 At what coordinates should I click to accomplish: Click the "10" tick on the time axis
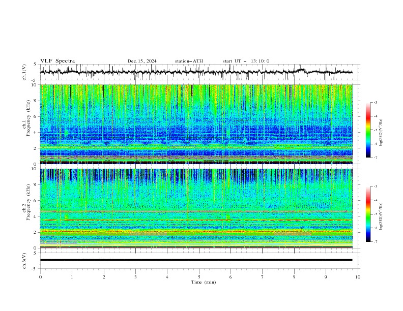[358, 277]
